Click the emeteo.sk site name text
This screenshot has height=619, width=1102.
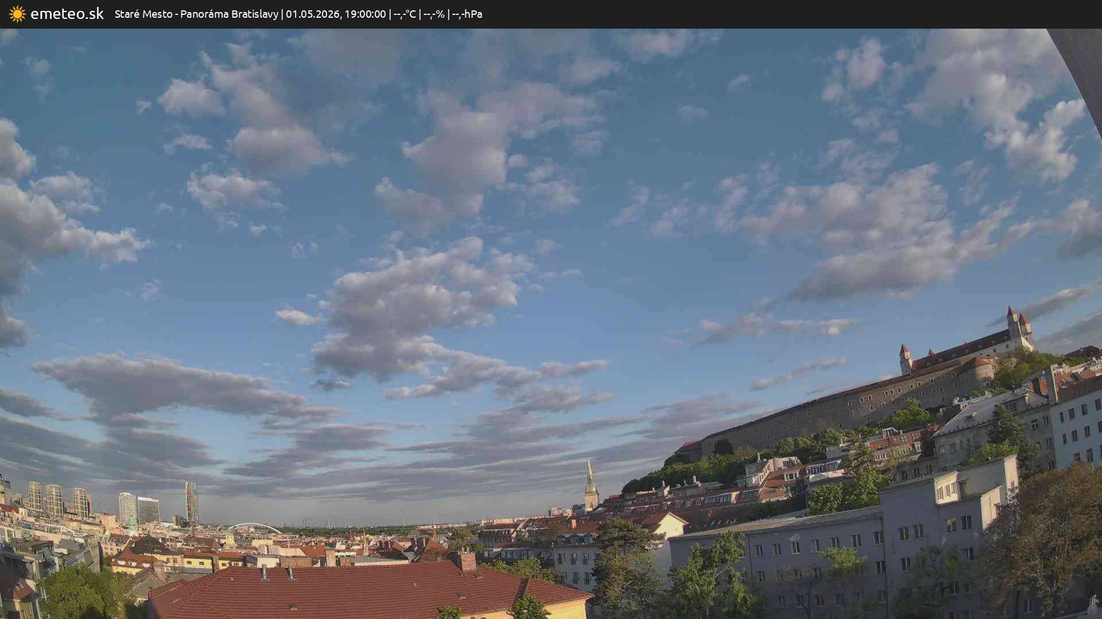[67, 14]
